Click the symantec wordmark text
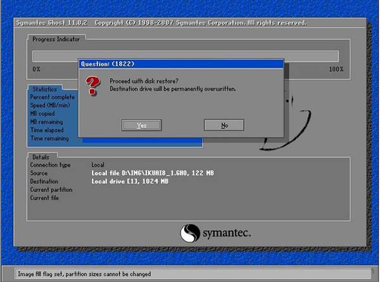This screenshot has width=380, height=282. 228,233
